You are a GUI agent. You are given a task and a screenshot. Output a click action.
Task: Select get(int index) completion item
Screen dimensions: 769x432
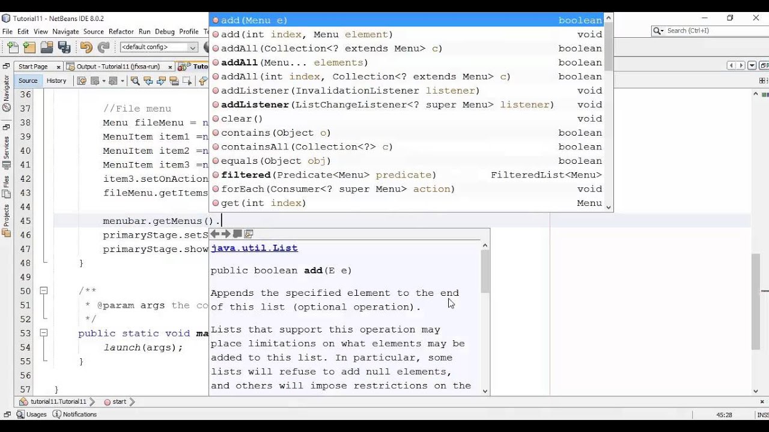point(407,203)
